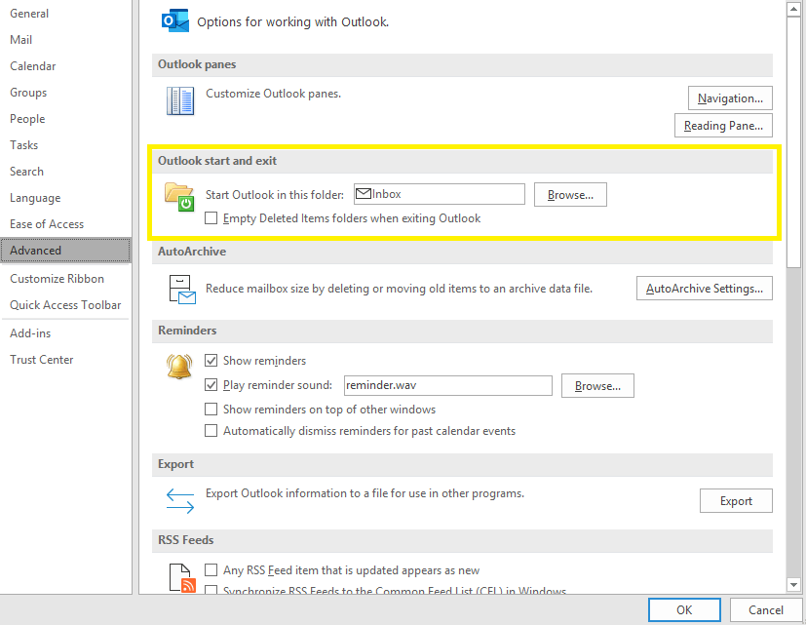Click the vertical scrollbar thumb
The height and width of the screenshot is (625, 806).
793,142
